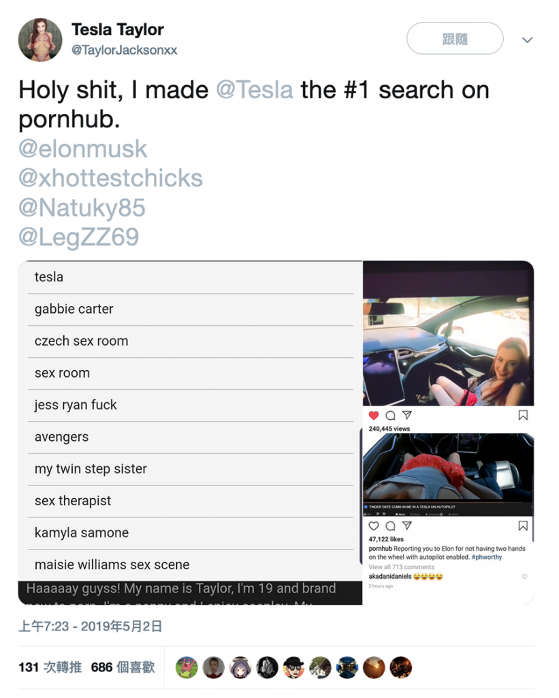
Task: Unlike using the red filled heart icon
Action: 374,415
